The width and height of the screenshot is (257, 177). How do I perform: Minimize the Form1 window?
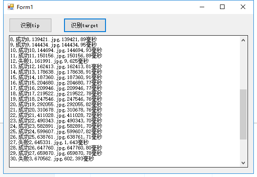click(x=202, y=7)
